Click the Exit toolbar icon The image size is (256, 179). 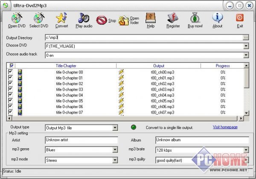[240, 18]
